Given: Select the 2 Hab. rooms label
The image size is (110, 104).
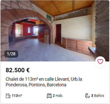Looking at the screenshot, I should (58, 96).
